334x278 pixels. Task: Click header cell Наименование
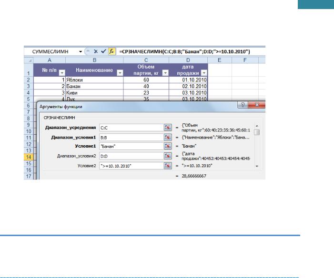click(94, 70)
